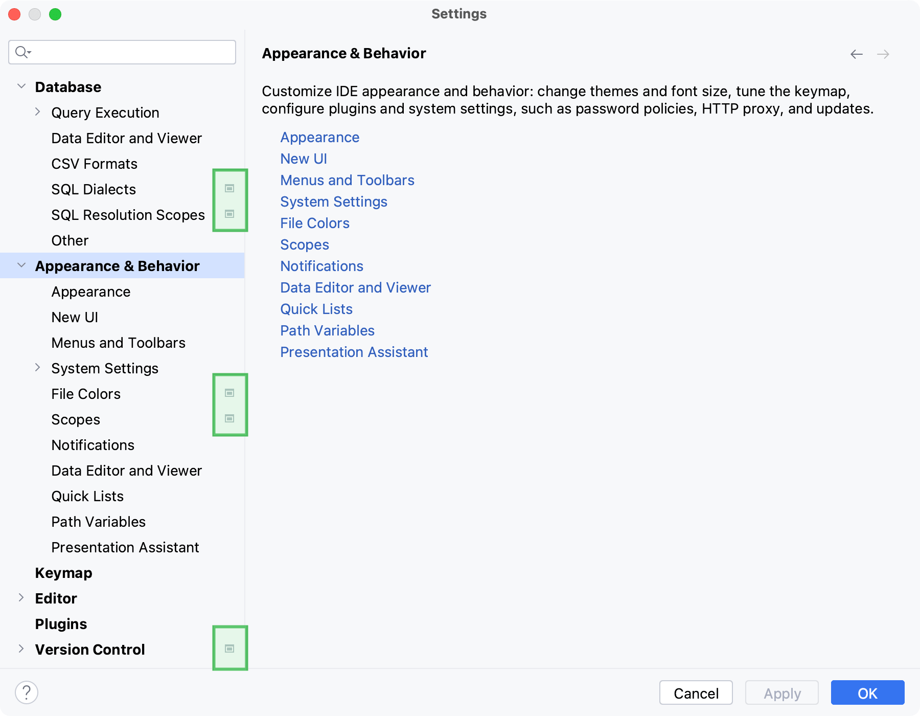Viewport: 920px width, 716px height.
Task: Collapse the Appearance & Behavior section
Action: (21, 265)
